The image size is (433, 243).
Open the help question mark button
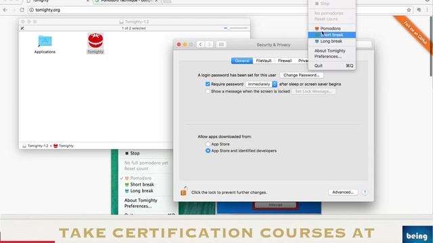click(365, 192)
